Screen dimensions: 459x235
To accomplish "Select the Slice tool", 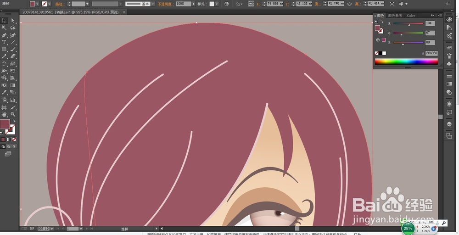I will point(13,107).
